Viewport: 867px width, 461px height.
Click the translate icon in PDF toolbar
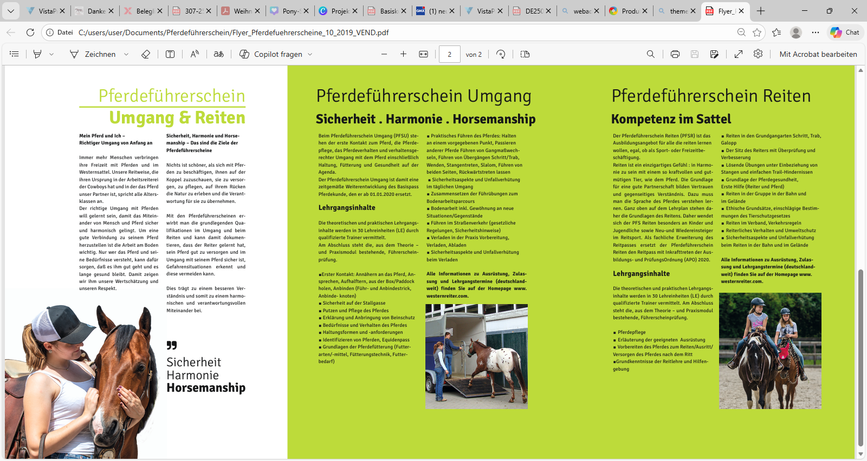click(219, 54)
